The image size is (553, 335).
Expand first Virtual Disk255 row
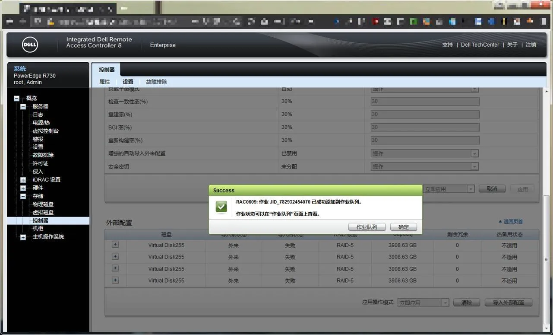(x=115, y=245)
